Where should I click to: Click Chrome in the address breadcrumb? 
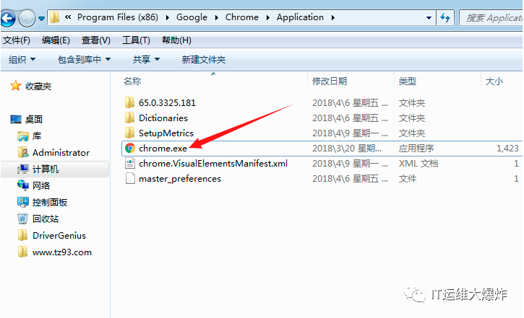tap(242, 17)
